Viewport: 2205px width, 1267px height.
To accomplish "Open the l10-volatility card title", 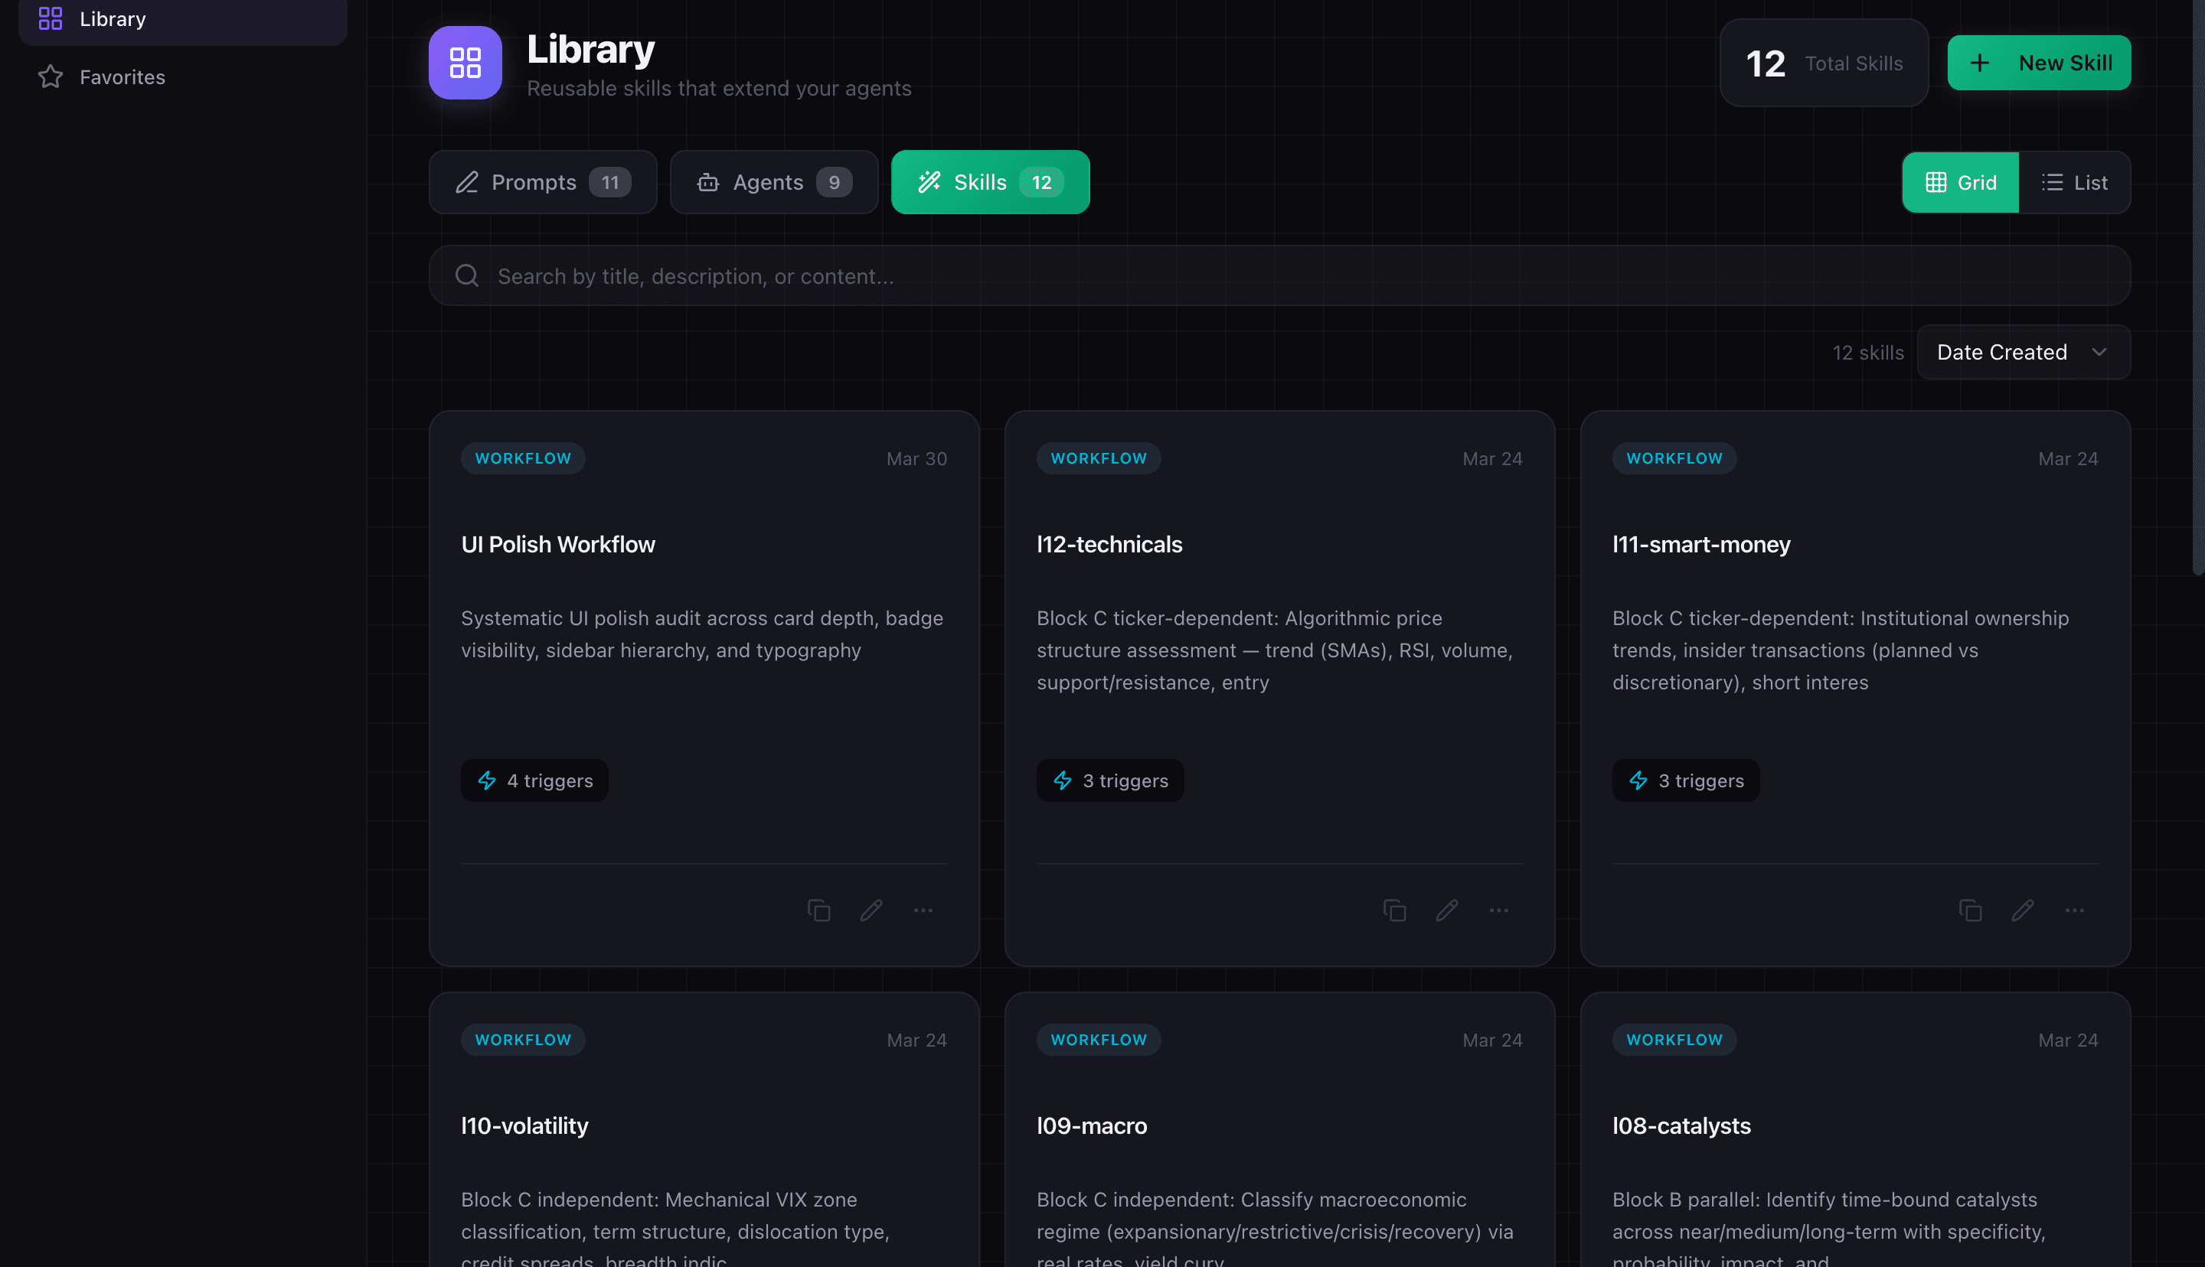I will click(525, 1126).
